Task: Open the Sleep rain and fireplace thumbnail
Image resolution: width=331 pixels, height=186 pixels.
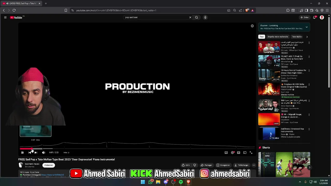Action: (x=269, y=75)
